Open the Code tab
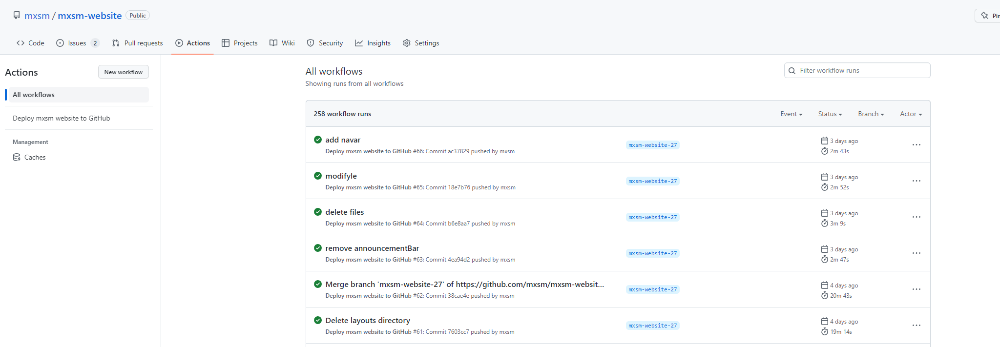The width and height of the screenshot is (1000, 347). coord(30,43)
